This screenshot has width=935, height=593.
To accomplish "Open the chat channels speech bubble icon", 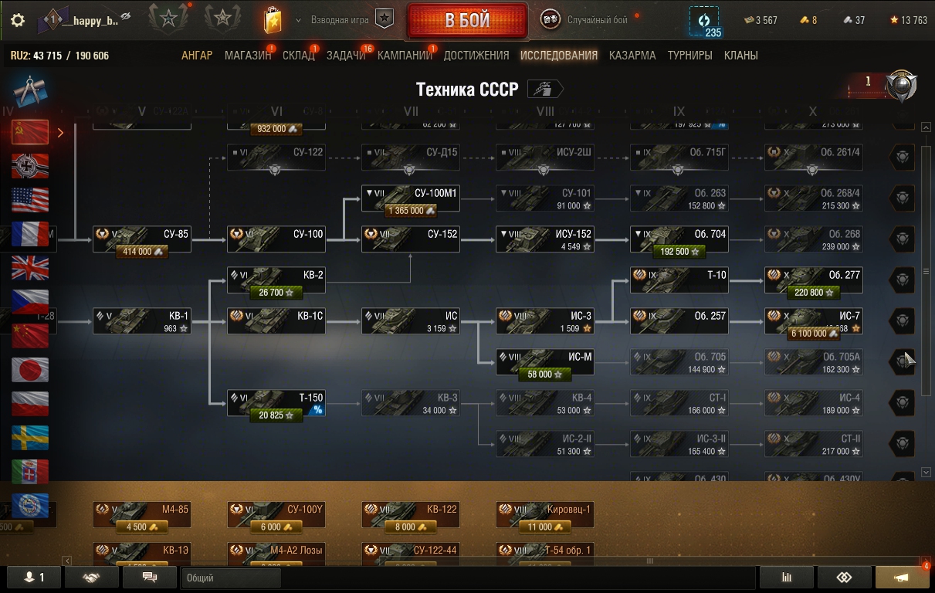I will (150, 578).
